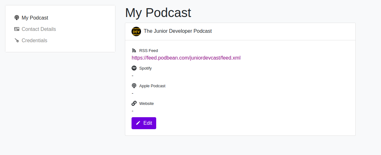Click the Junior Developer Podcast logo thumbnail
381x155 pixels.
tap(136, 31)
